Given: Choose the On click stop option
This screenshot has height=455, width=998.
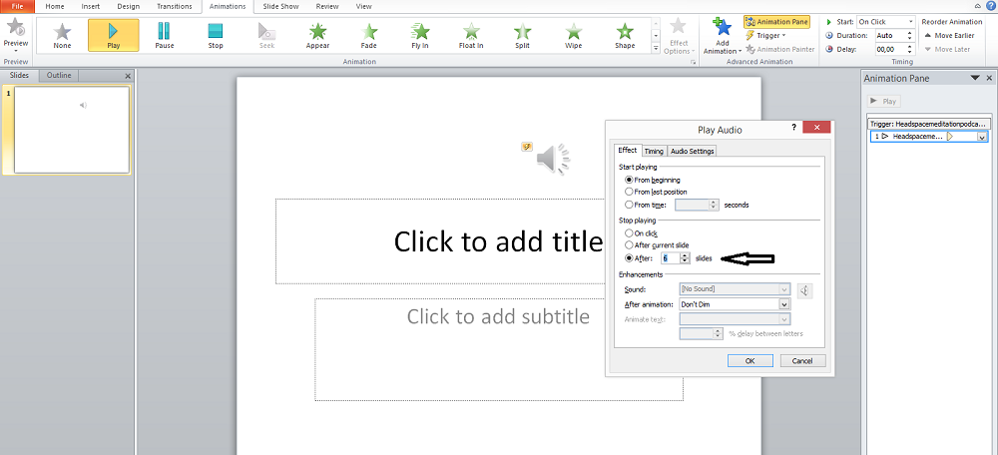Looking at the screenshot, I should click(x=629, y=232).
